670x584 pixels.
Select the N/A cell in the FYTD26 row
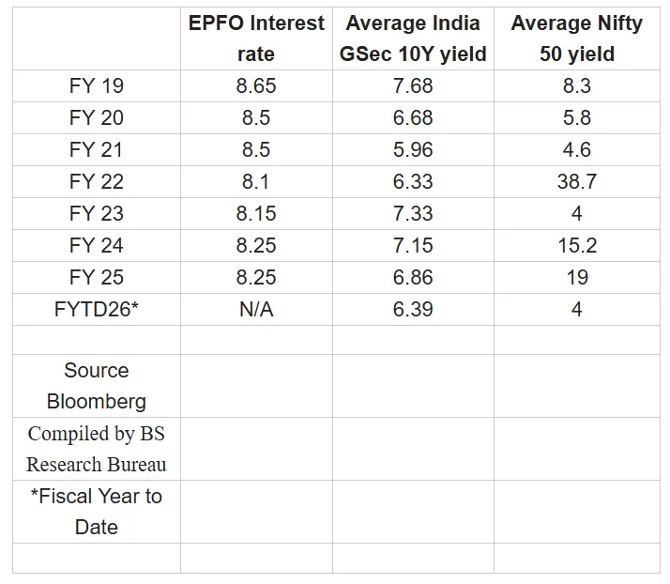coord(256,310)
